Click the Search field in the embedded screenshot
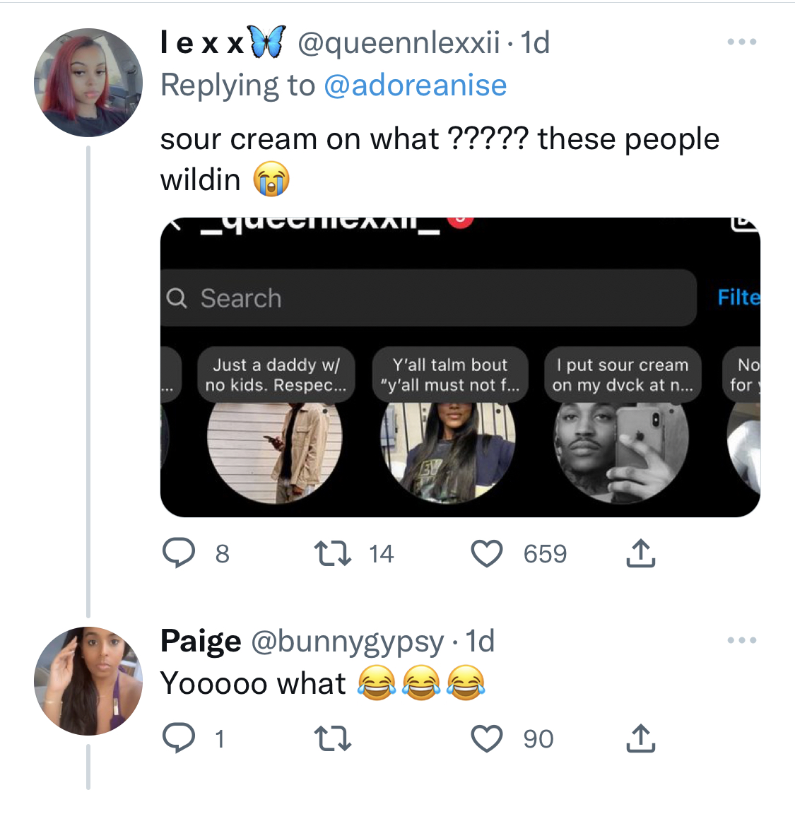Screen dimensions: 795x814 point(428,298)
